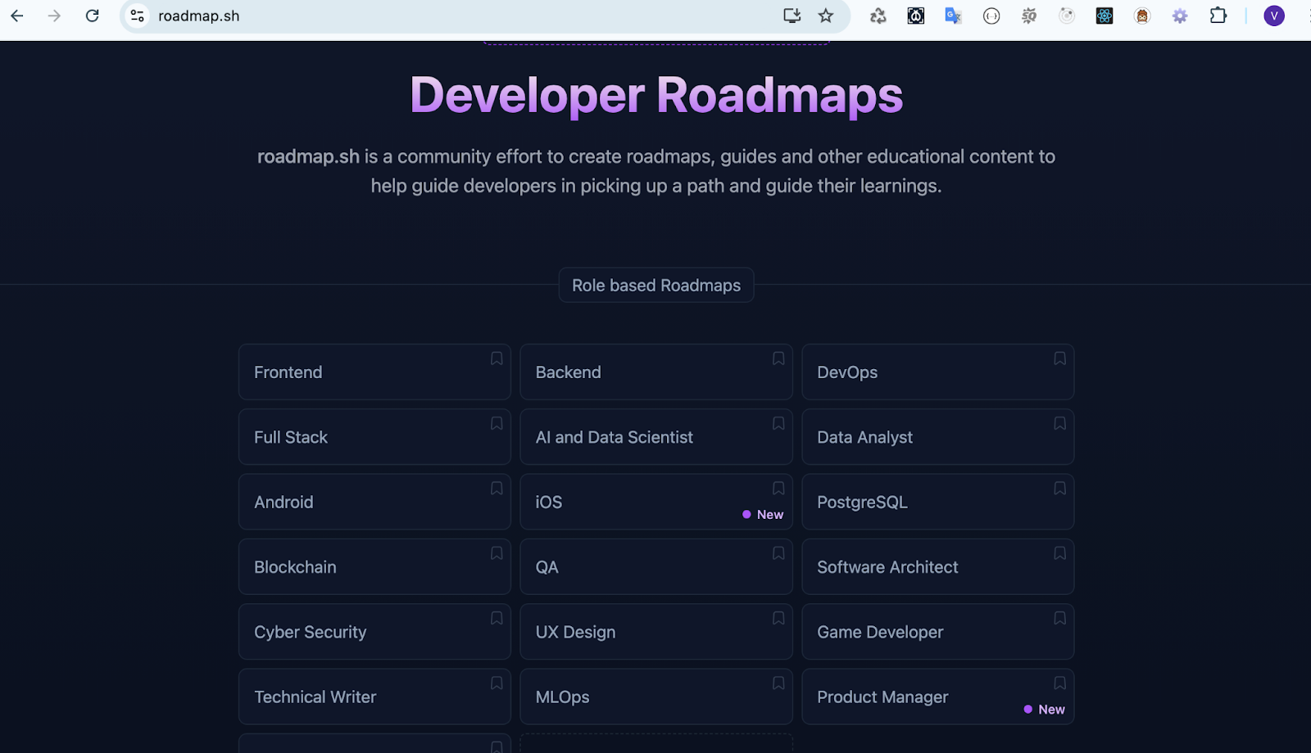Go back using the browser back arrow
Image resolution: width=1311 pixels, height=753 pixels.
click(x=16, y=16)
